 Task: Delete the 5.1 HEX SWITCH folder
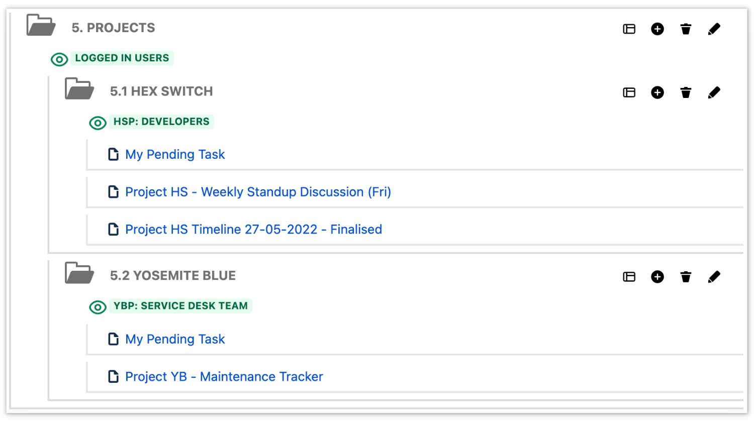[x=686, y=92]
